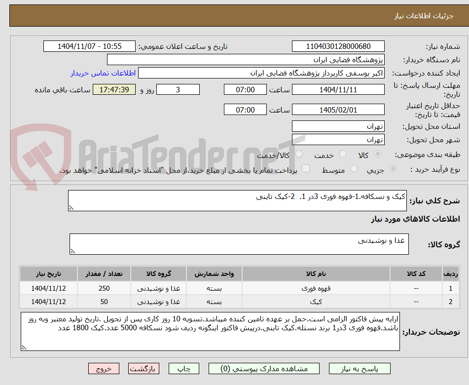
Task: Click the گروه کالا text area
Action: 239,244
